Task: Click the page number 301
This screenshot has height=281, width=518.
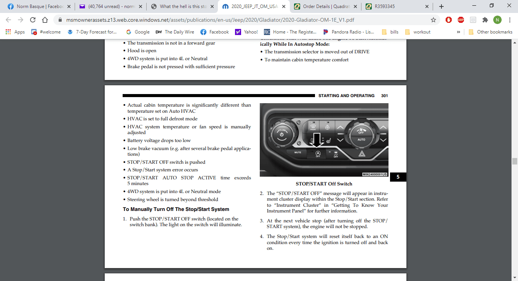Action: point(384,96)
